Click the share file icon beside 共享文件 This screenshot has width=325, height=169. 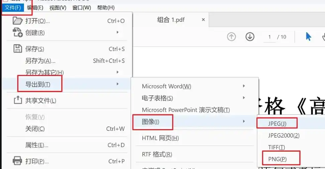click(x=18, y=100)
